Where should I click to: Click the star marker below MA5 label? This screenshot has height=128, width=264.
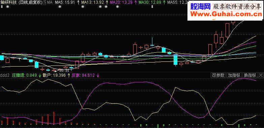coord(60,7)
